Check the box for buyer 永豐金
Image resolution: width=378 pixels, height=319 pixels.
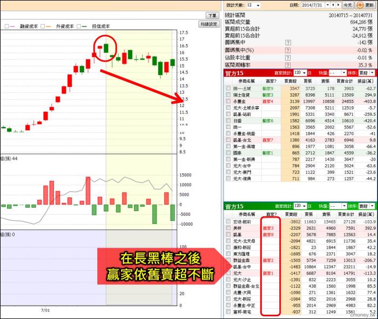(x=228, y=101)
